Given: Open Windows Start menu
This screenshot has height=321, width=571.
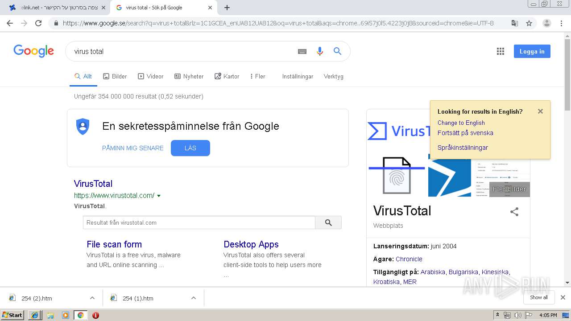Looking at the screenshot, I should (x=12, y=315).
